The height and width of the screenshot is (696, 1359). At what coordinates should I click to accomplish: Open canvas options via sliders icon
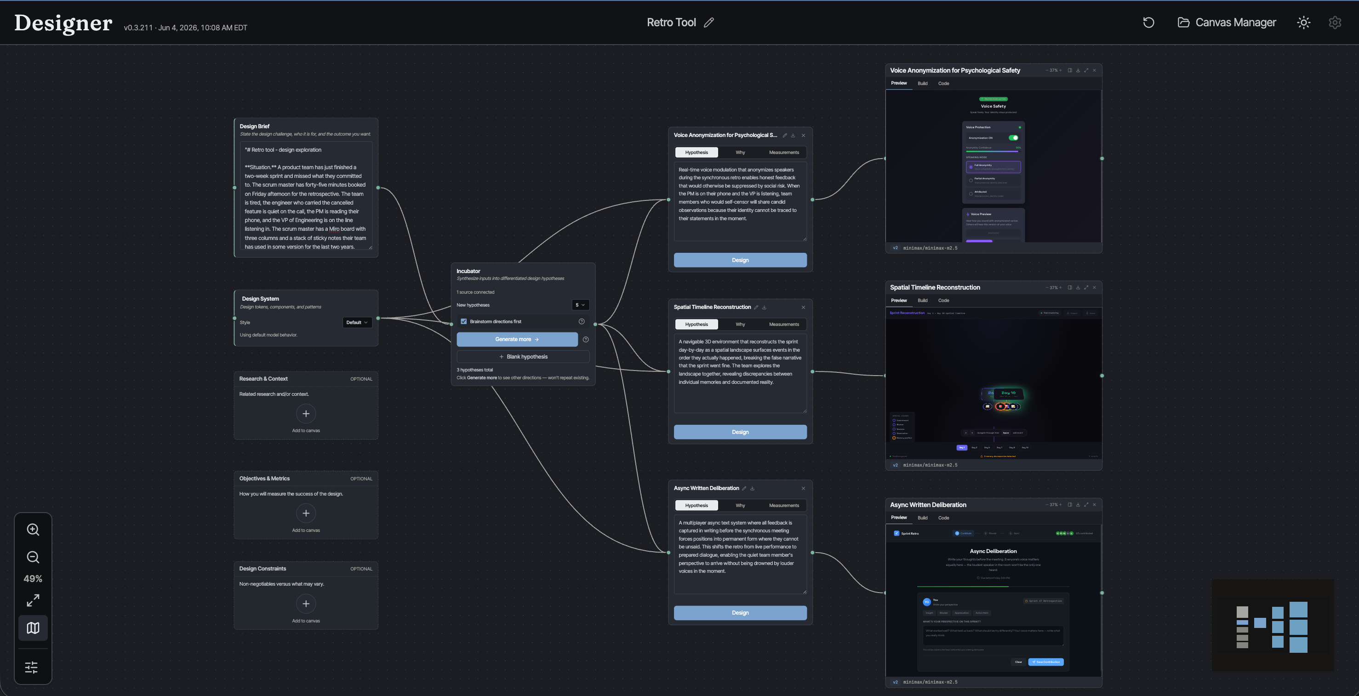[32, 667]
